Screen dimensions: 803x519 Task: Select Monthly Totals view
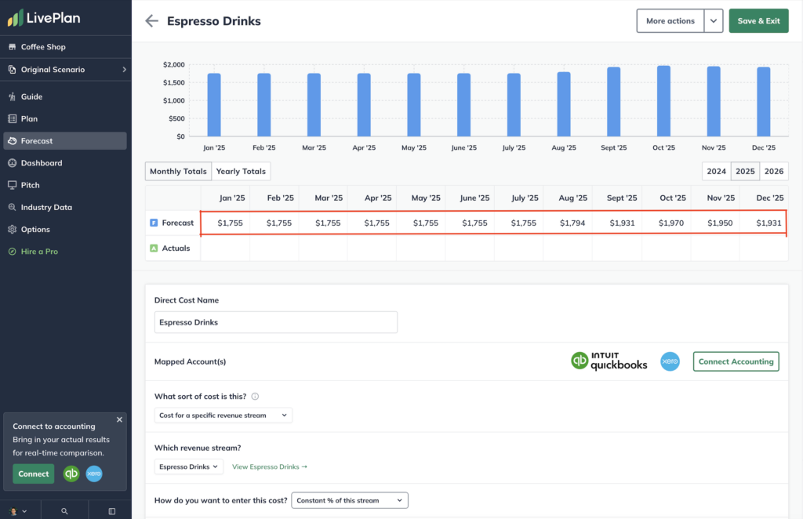point(178,171)
